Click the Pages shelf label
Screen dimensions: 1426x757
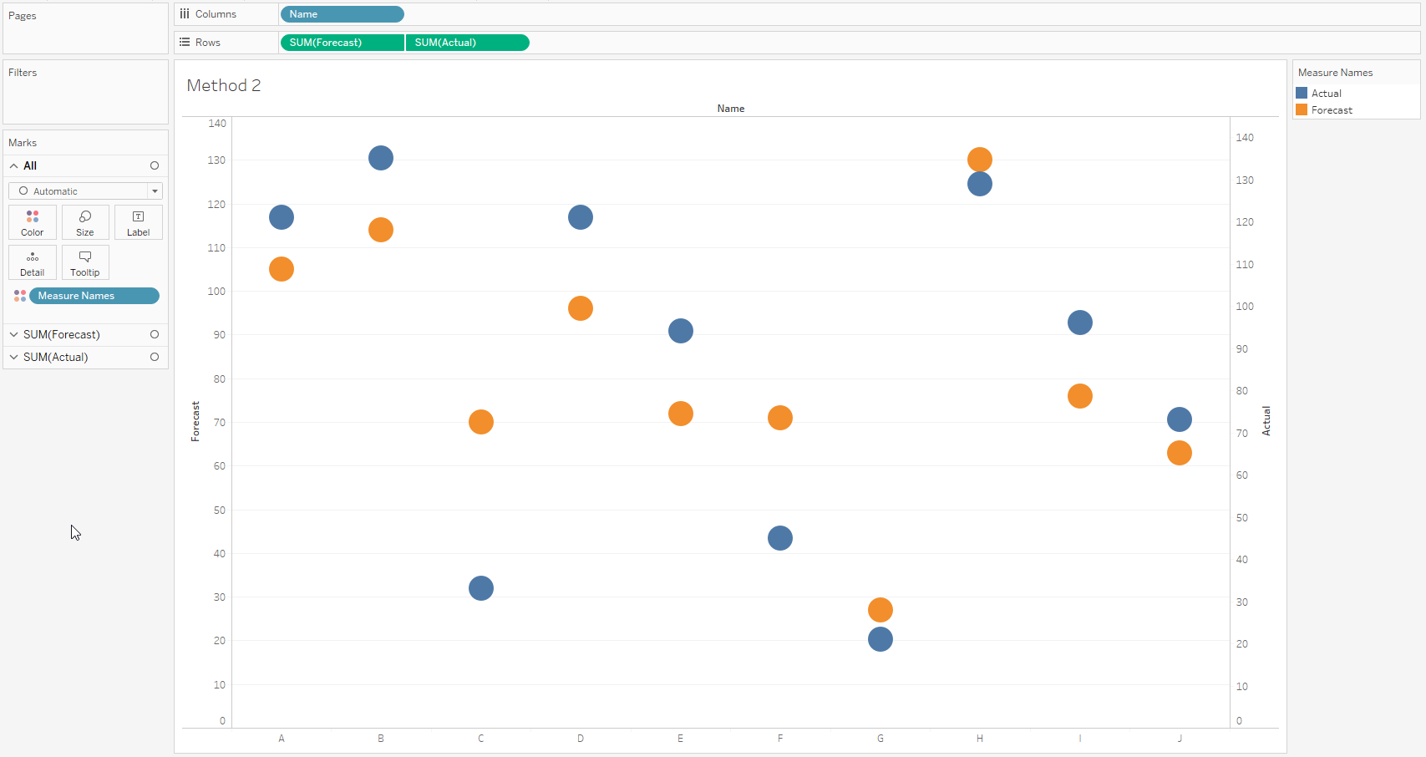coord(23,16)
